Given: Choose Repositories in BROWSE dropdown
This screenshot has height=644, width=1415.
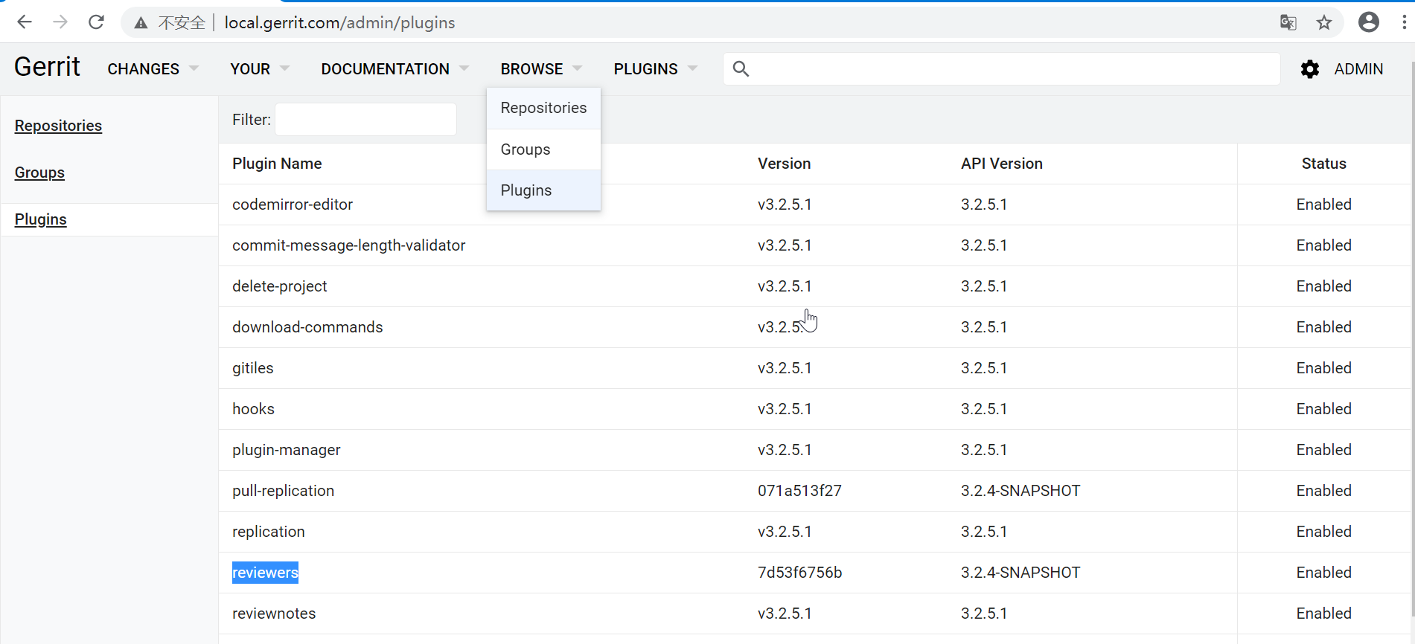Looking at the screenshot, I should (x=543, y=108).
